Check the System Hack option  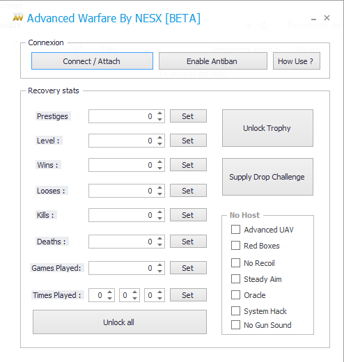(x=235, y=311)
